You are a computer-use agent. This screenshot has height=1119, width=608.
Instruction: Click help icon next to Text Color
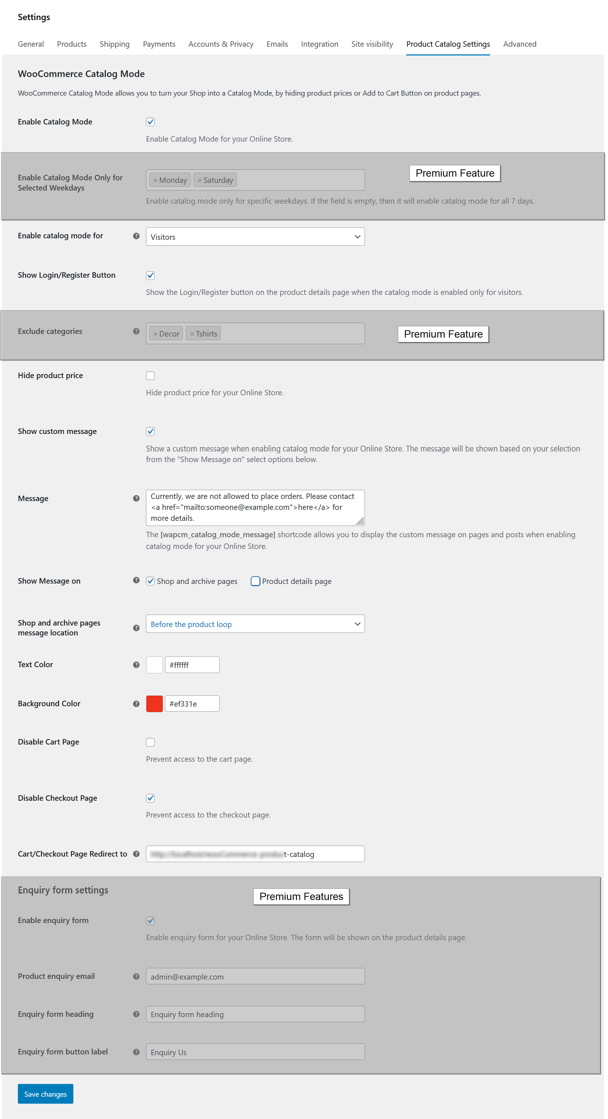(x=136, y=665)
